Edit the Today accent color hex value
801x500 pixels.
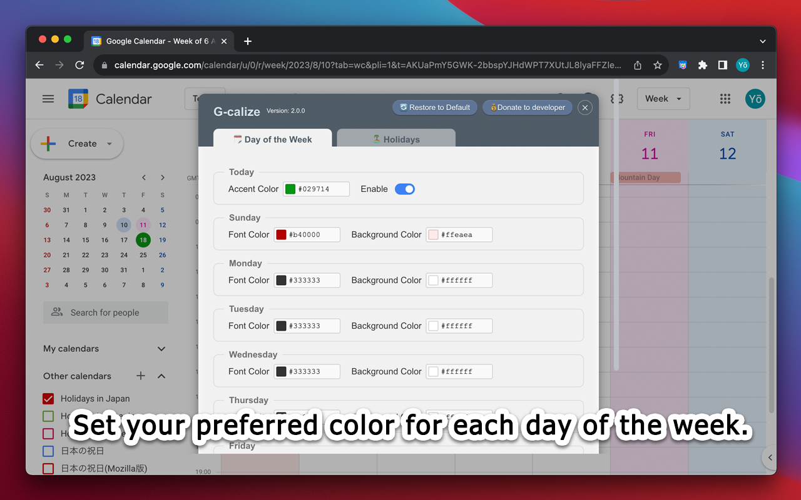[316, 189]
